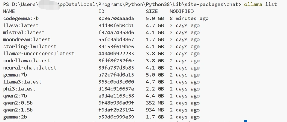Click the 352 MB size value

[155, 103]
